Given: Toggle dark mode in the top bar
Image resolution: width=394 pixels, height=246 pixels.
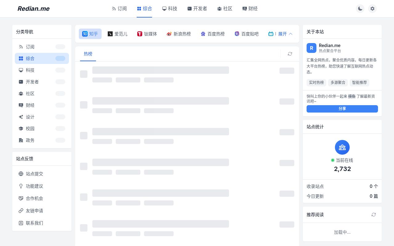Looking at the screenshot, I should (360, 9).
